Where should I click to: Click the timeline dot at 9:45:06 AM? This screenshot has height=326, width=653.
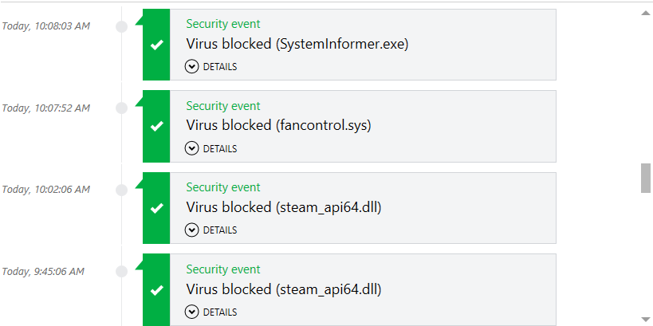click(121, 272)
